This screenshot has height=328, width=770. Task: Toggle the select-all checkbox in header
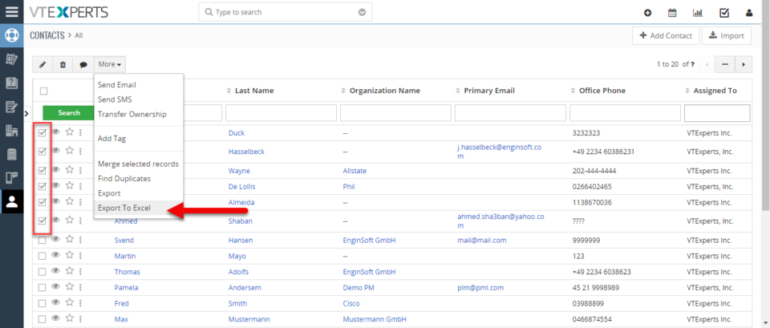coord(43,91)
